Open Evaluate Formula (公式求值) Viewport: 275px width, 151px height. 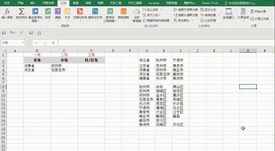click(208, 20)
